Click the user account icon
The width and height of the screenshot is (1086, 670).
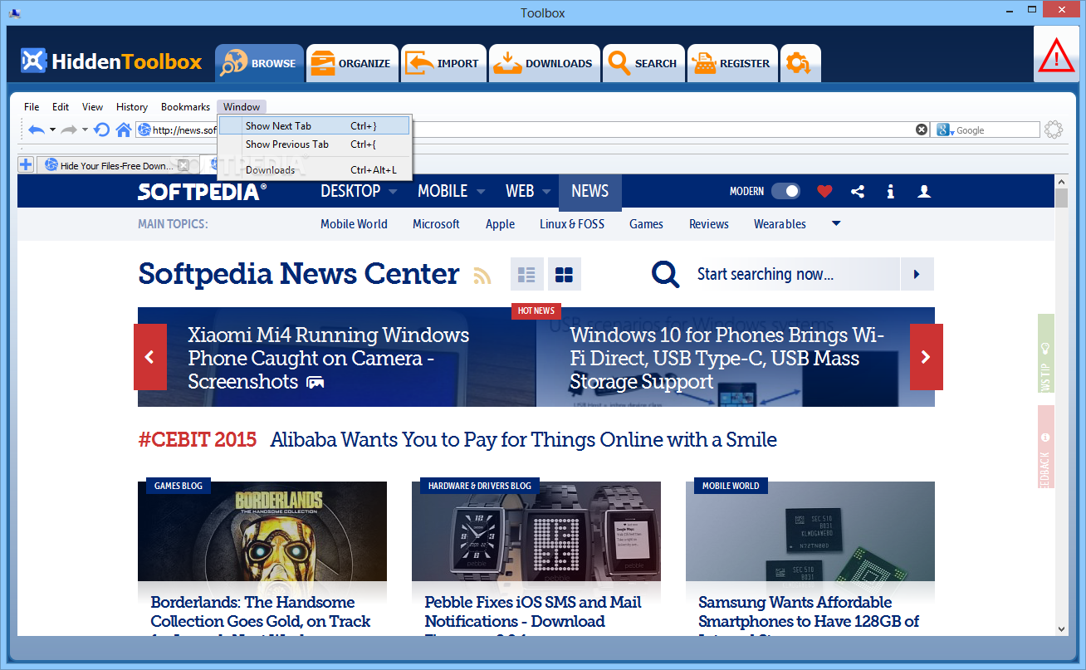(923, 192)
